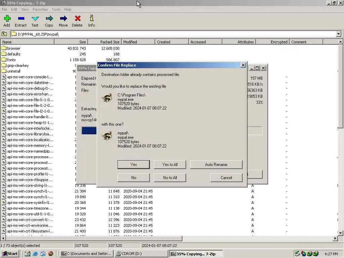The width and height of the screenshot is (344, 258).
Task: Click the Info toolbar icon
Action: pos(91,18)
